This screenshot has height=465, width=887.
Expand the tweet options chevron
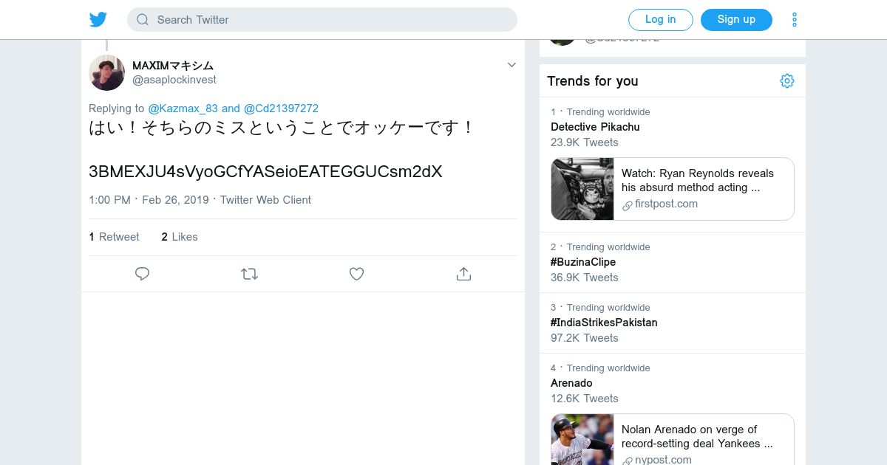click(512, 65)
